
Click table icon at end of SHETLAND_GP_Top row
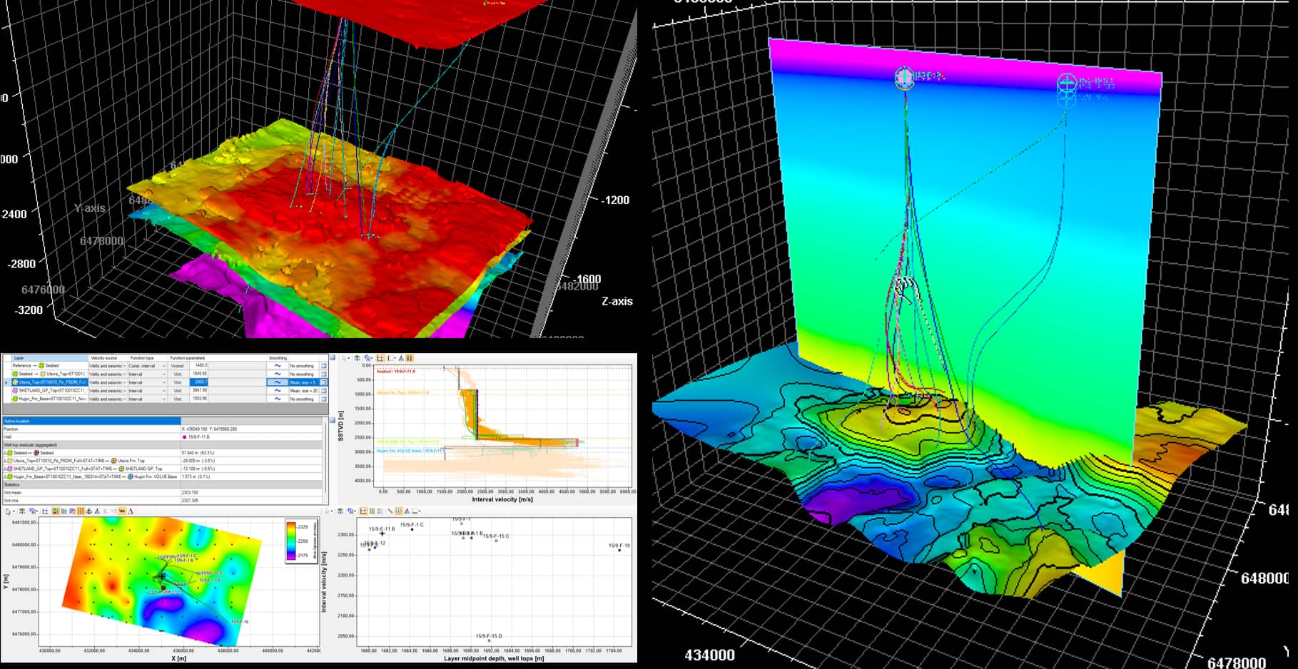[323, 391]
